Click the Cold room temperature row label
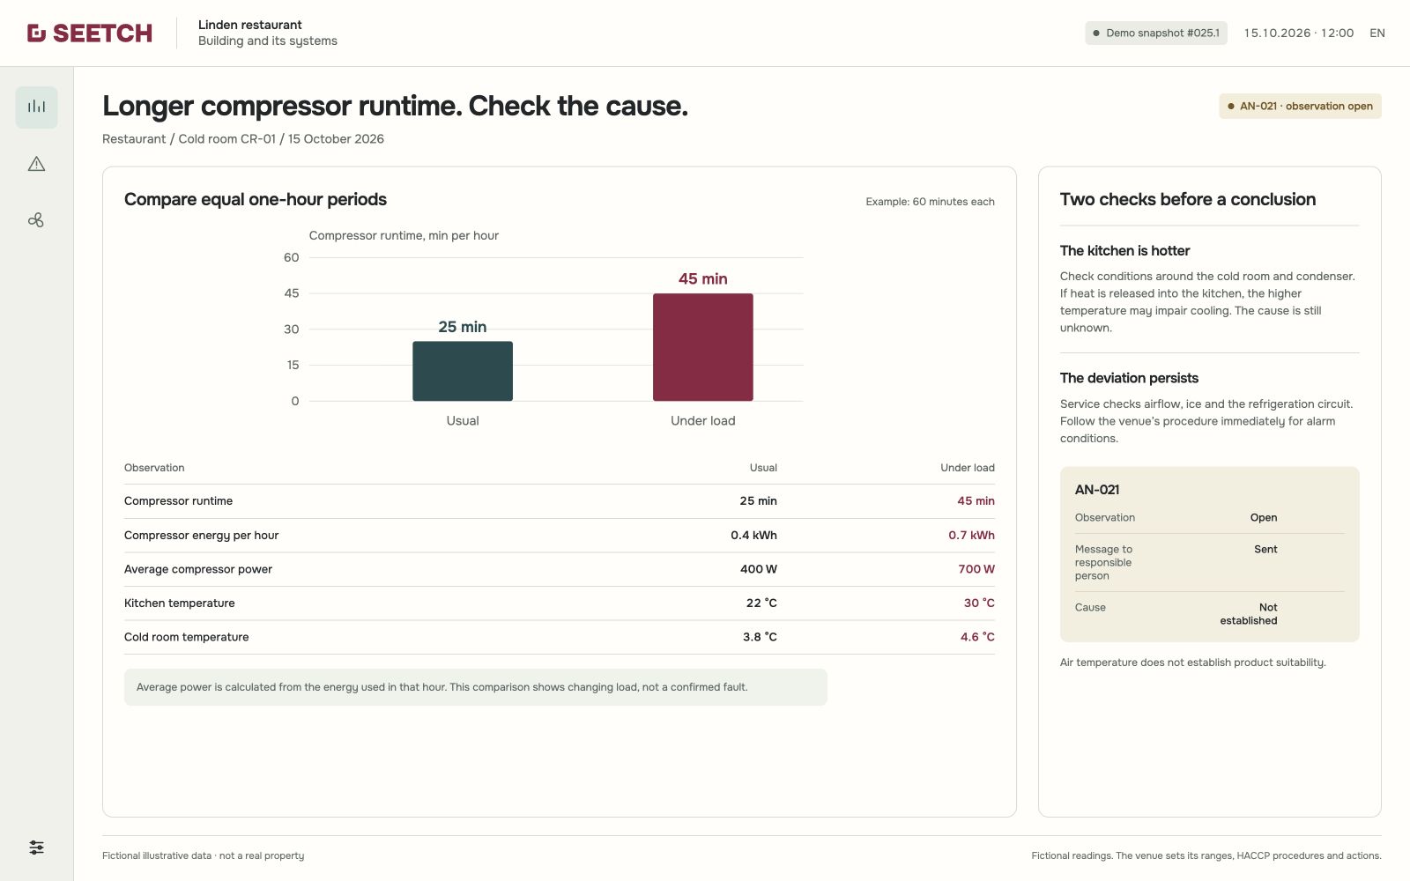 (x=187, y=638)
